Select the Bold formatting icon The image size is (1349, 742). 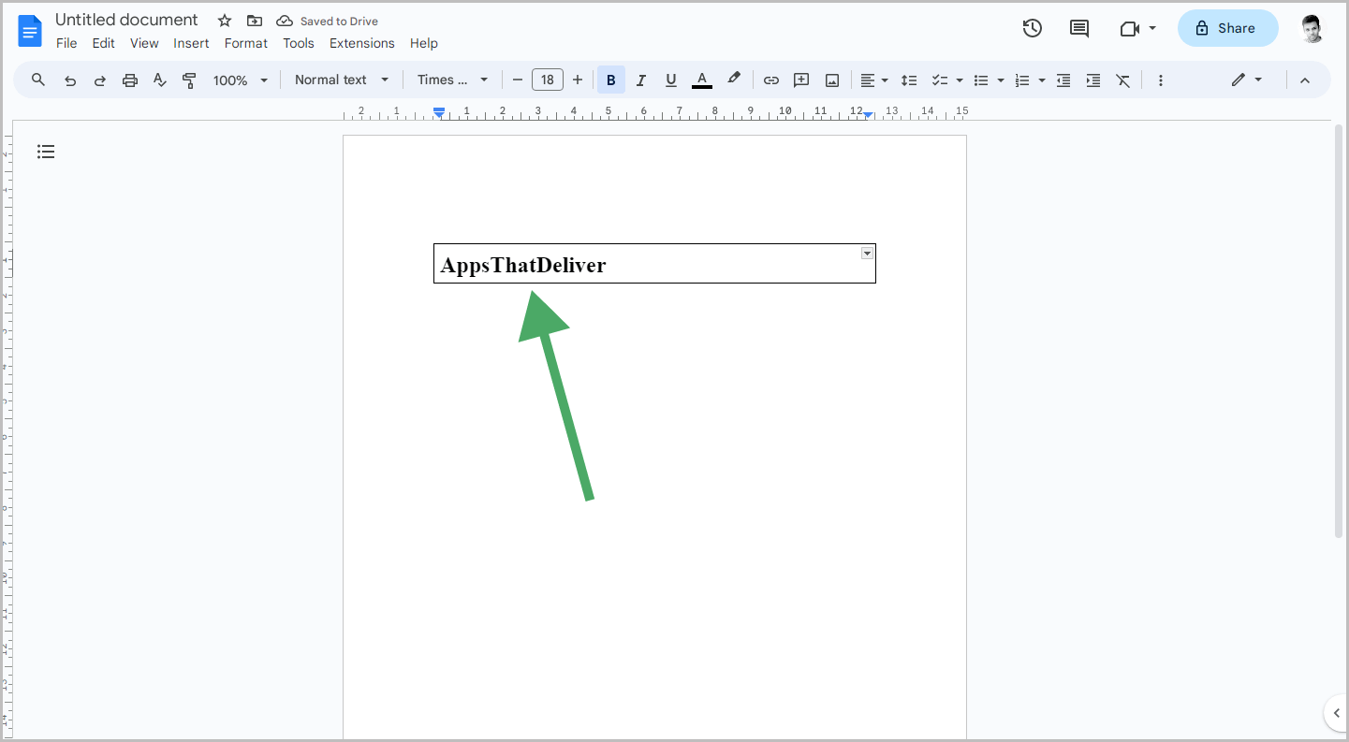point(610,80)
